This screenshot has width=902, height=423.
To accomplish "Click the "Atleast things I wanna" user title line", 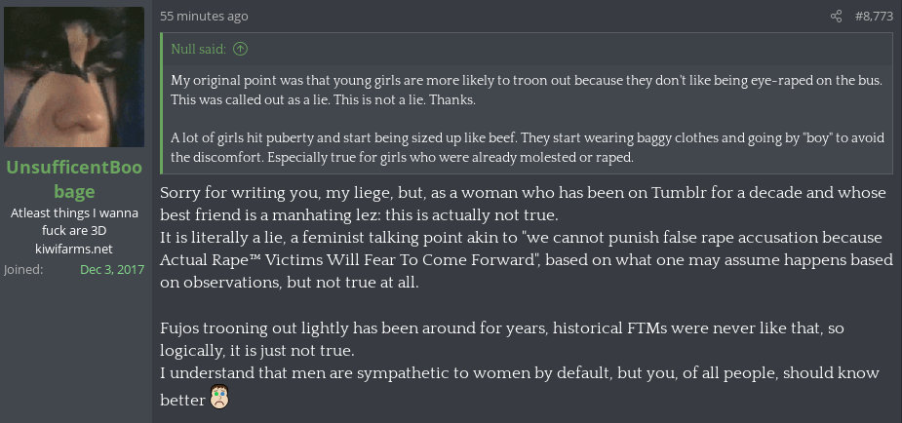I will 74,213.
